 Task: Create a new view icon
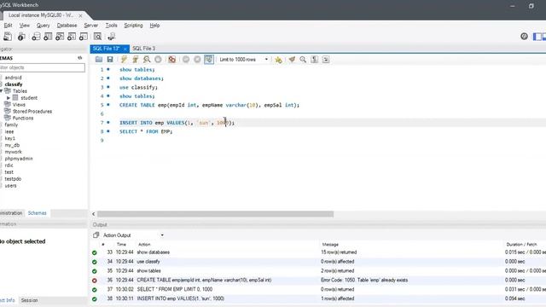coord(60,37)
